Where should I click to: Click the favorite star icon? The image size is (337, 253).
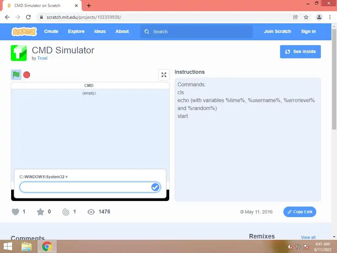tap(40, 212)
